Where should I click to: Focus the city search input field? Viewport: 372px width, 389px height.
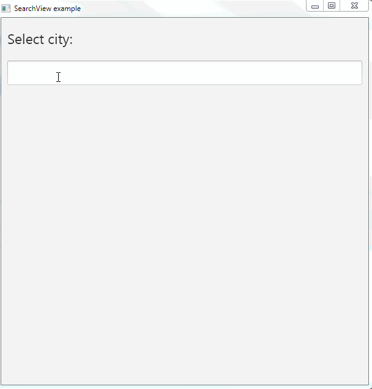(184, 73)
